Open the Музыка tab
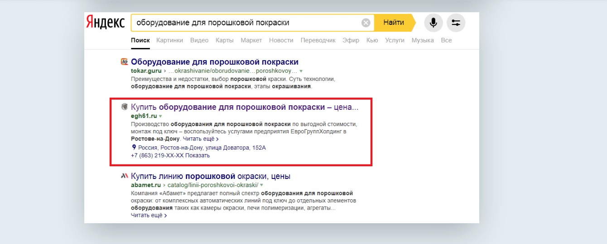Screen dimensions: 607x244 [x=423, y=40]
